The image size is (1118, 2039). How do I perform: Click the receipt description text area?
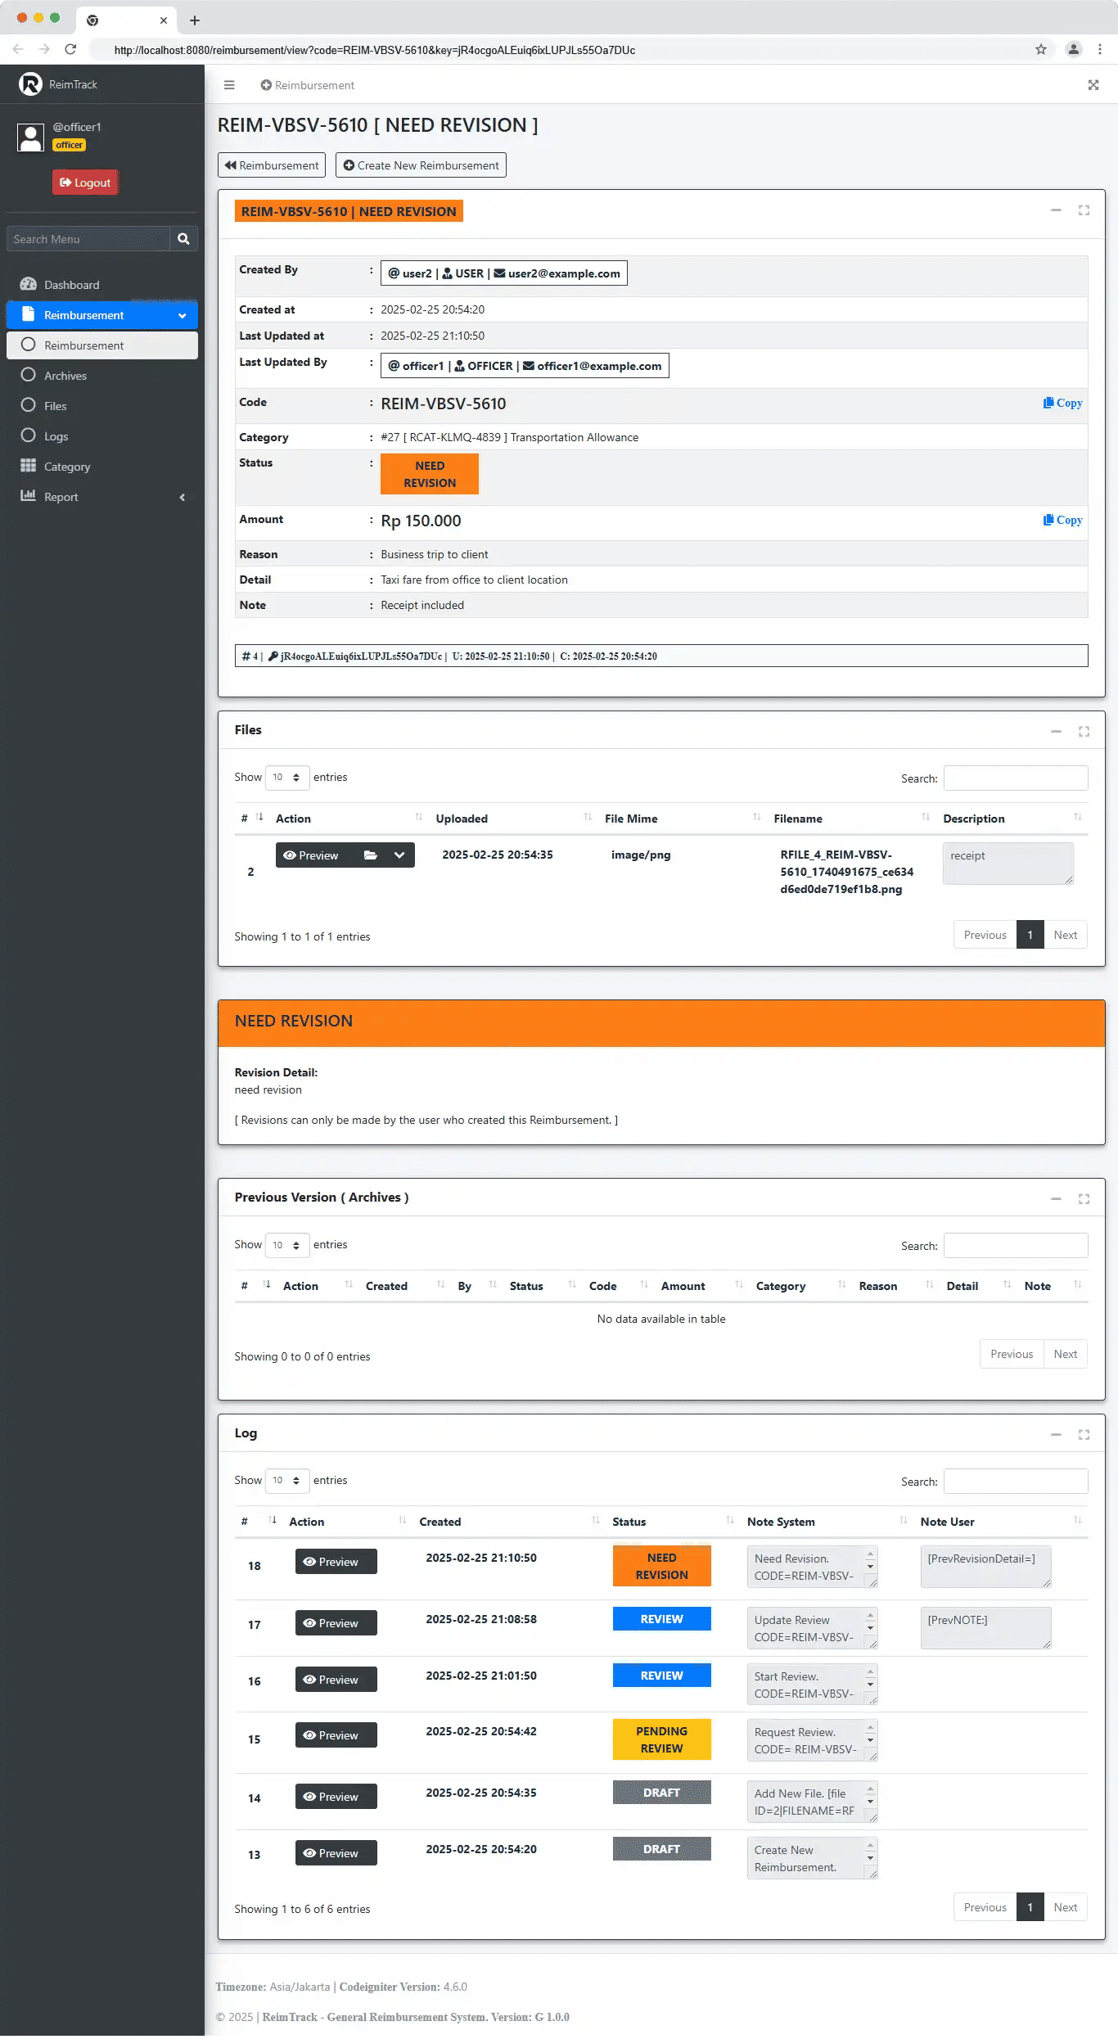[x=1008, y=864]
